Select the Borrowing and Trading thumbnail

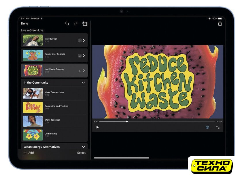click(33, 107)
